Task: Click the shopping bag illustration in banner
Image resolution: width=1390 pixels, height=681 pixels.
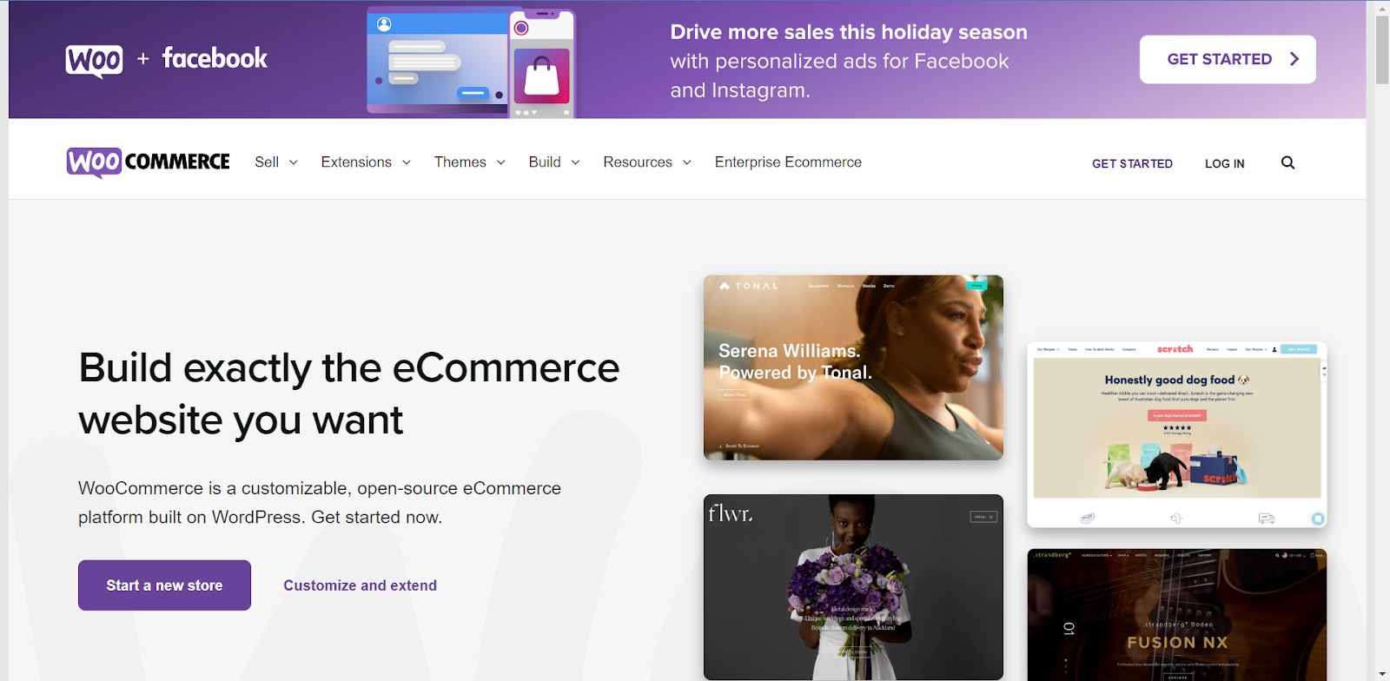Action: pos(541,76)
